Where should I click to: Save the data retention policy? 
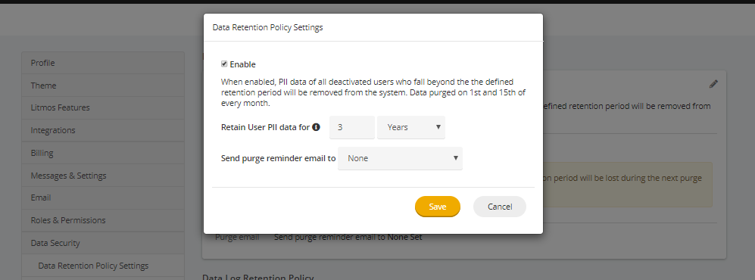438,207
